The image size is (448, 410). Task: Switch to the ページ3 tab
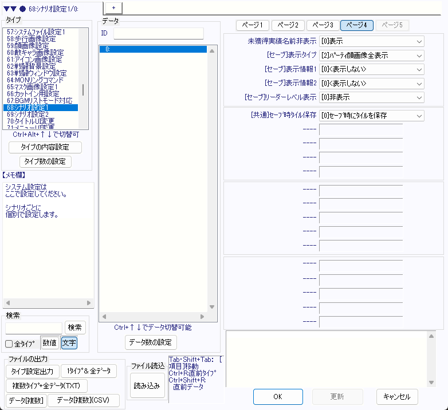pos(323,25)
